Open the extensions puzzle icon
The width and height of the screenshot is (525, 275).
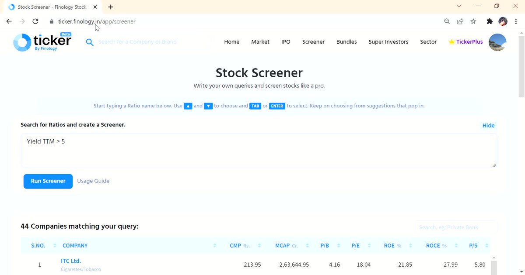(490, 21)
